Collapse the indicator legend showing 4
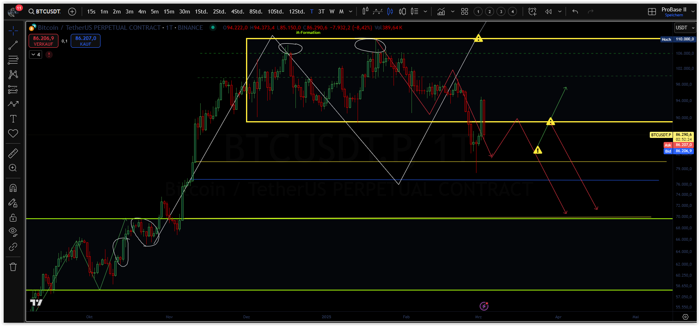 (x=36, y=54)
